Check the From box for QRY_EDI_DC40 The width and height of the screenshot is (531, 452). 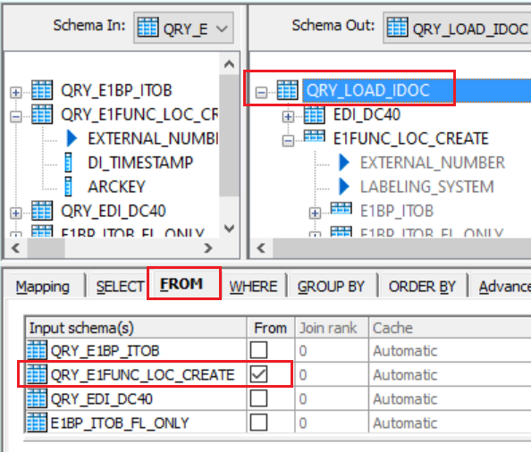(258, 398)
